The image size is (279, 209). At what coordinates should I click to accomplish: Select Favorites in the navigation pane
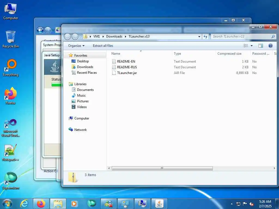(81, 56)
